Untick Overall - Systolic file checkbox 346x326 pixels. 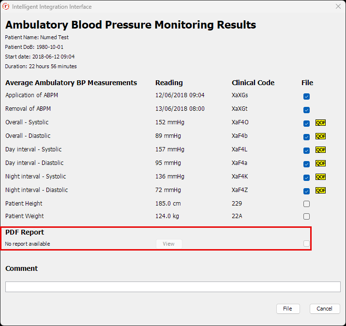coord(306,123)
